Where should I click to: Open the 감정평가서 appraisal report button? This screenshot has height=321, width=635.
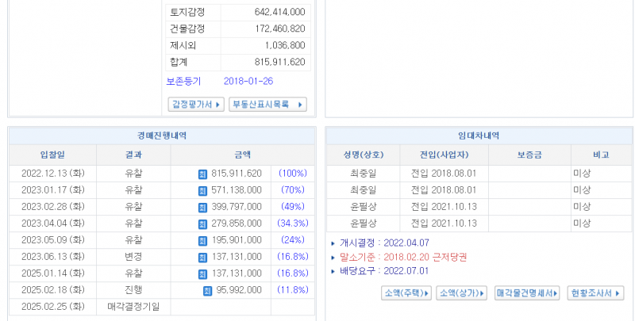(195, 105)
